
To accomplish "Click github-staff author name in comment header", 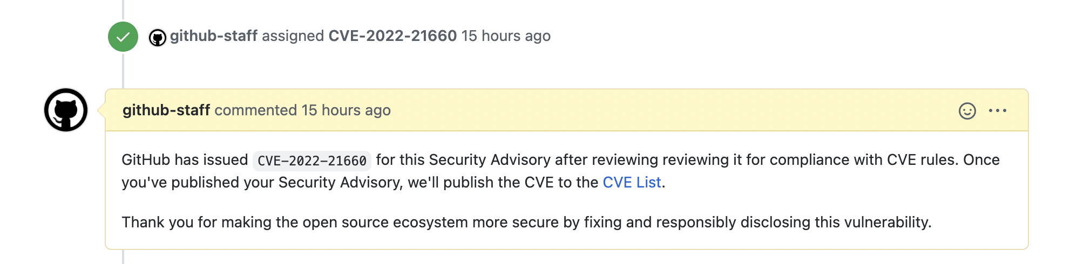I will coord(166,110).
